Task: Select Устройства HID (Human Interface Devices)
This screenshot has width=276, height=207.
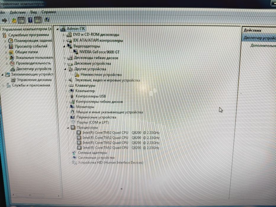Action: pyautogui.click(x=111, y=162)
